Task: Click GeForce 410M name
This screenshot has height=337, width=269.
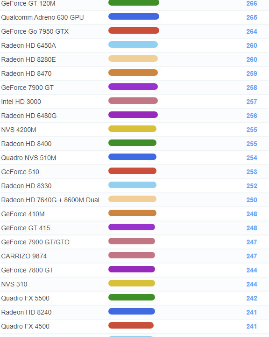Action: point(23,214)
